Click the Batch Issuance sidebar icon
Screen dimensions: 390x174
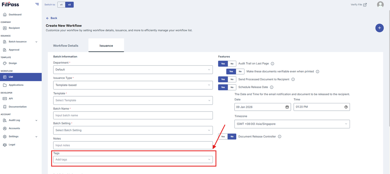click(5, 42)
